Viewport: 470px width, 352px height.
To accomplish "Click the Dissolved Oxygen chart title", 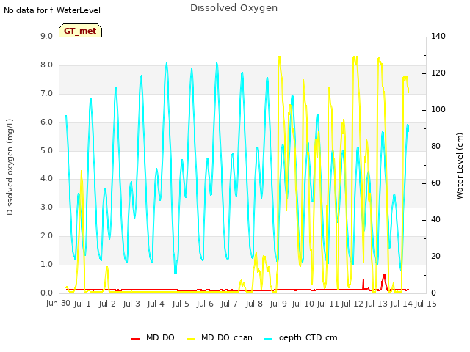I will coord(234,8).
